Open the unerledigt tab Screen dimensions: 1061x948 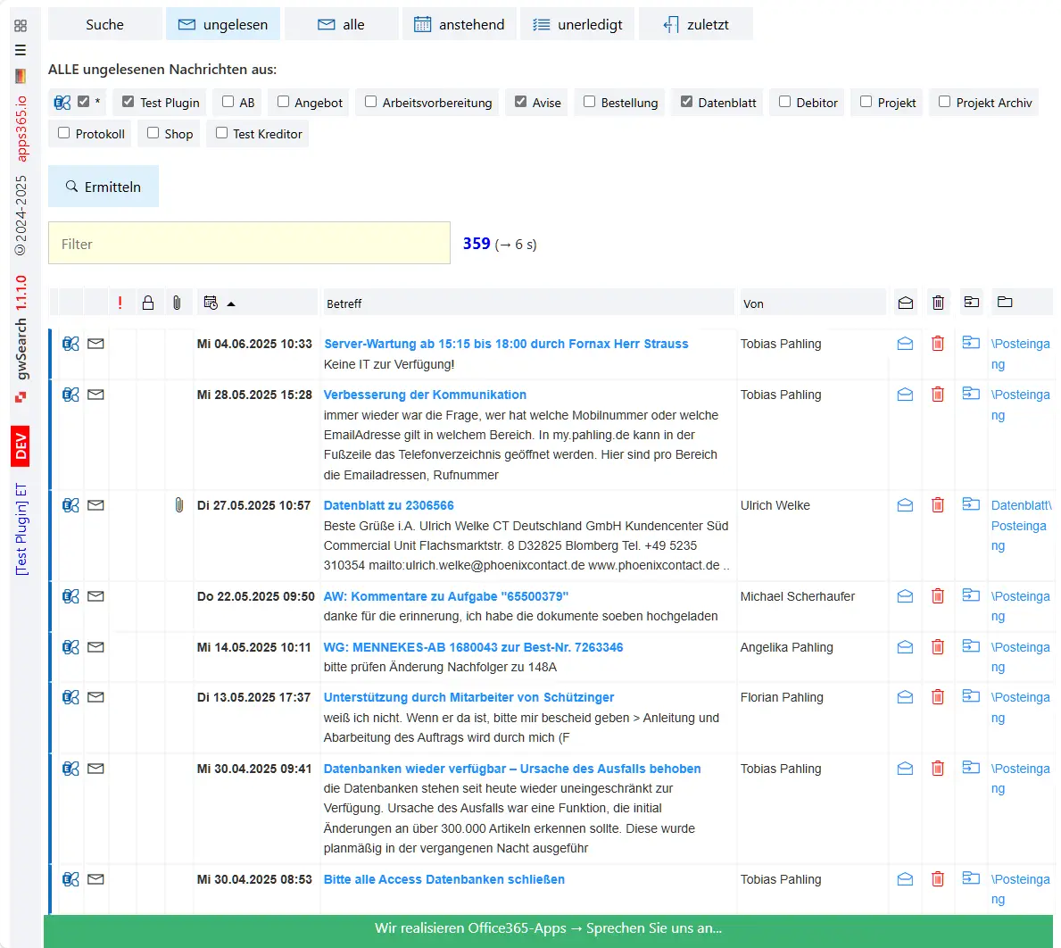pos(577,24)
